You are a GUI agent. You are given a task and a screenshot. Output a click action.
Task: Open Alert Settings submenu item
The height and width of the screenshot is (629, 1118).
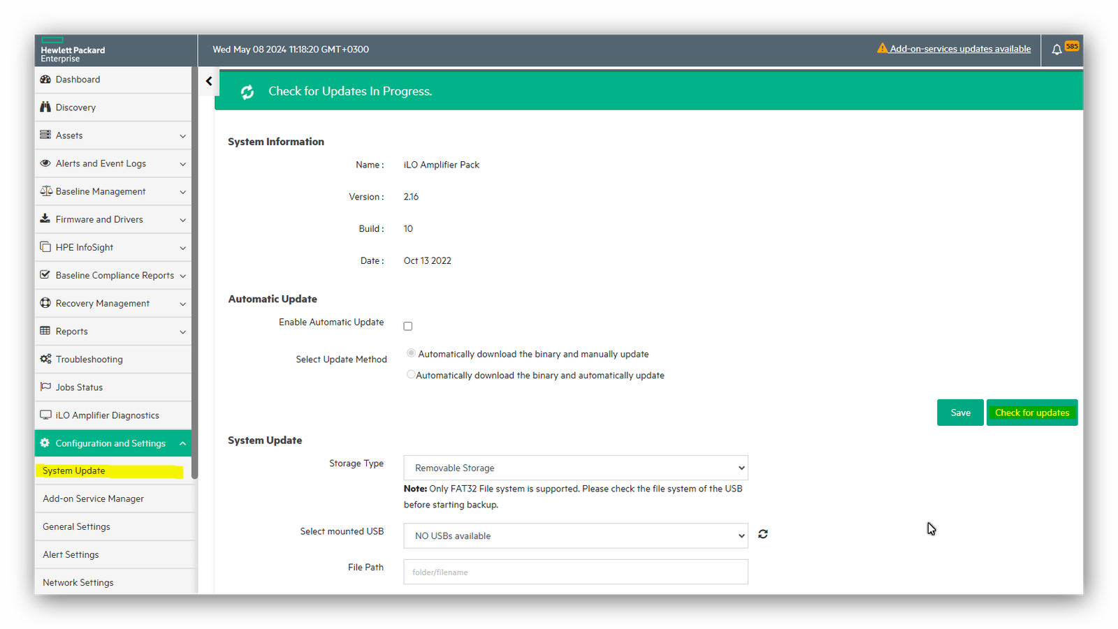pos(113,554)
